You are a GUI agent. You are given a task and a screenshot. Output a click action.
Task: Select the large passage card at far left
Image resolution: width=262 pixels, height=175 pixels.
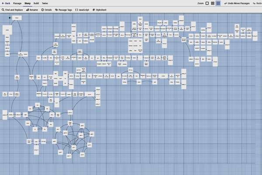click(7, 30)
